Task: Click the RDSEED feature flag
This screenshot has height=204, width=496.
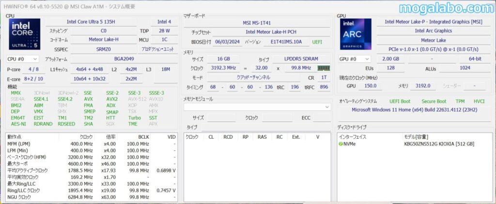Action: click(66, 124)
